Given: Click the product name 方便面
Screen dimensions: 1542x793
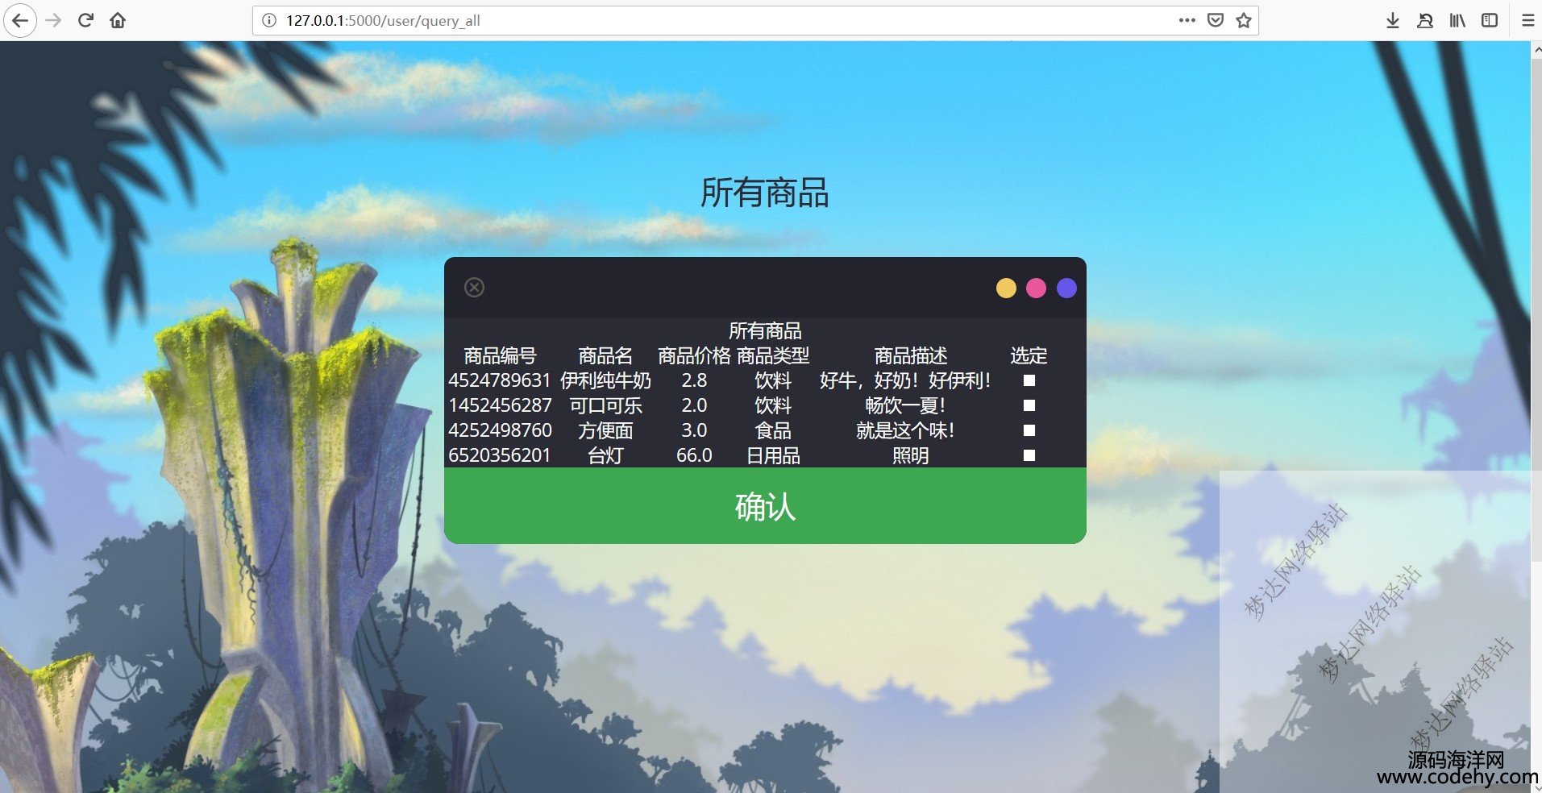Looking at the screenshot, I should coord(605,430).
